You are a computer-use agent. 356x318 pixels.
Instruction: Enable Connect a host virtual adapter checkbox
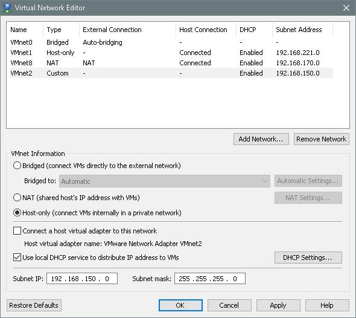click(x=17, y=231)
